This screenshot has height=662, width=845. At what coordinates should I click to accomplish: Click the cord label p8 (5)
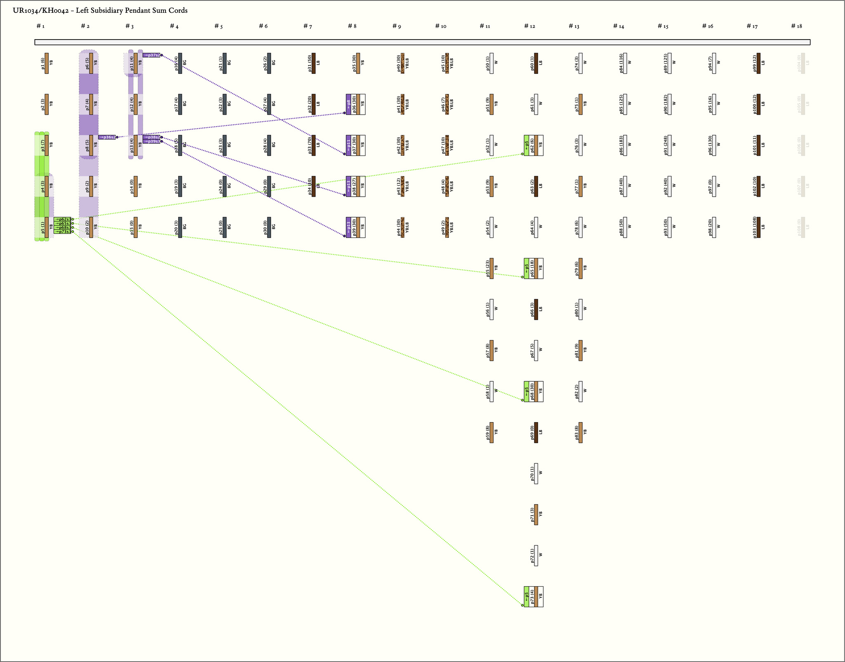coord(87,146)
